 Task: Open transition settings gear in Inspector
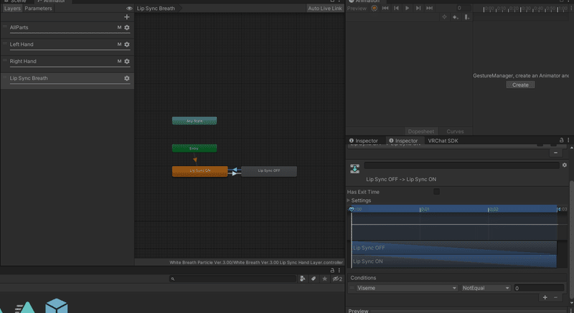[x=565, y=165]
